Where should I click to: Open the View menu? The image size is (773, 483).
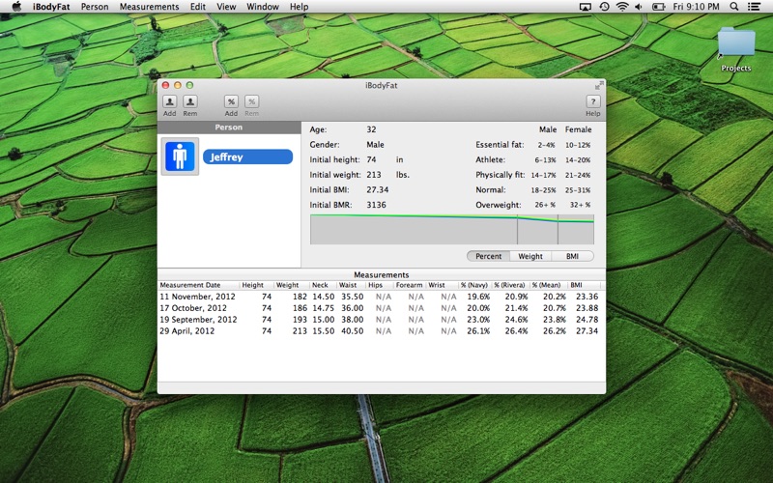tap(226, 7)
